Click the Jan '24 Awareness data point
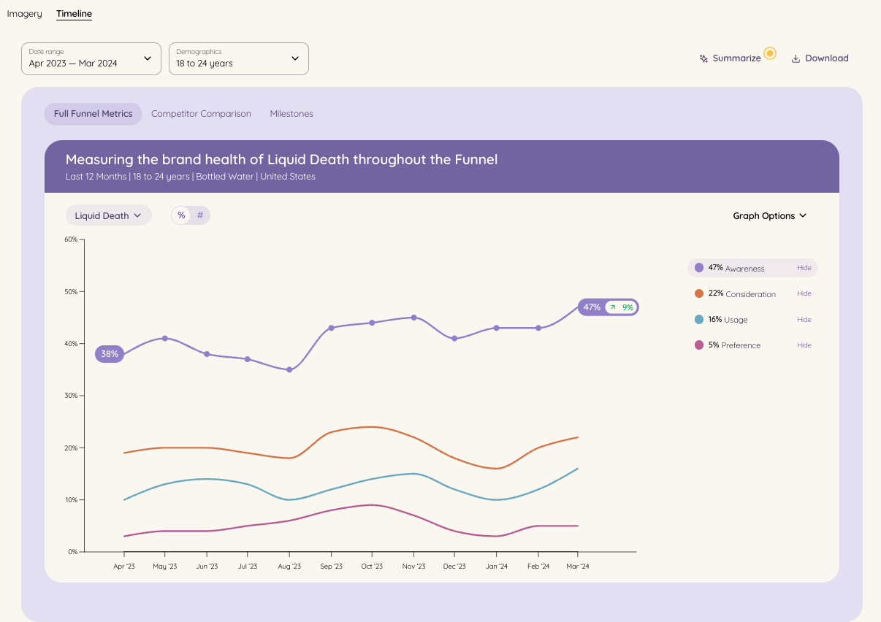The image size is (881, 622). (x=496, y=328)
